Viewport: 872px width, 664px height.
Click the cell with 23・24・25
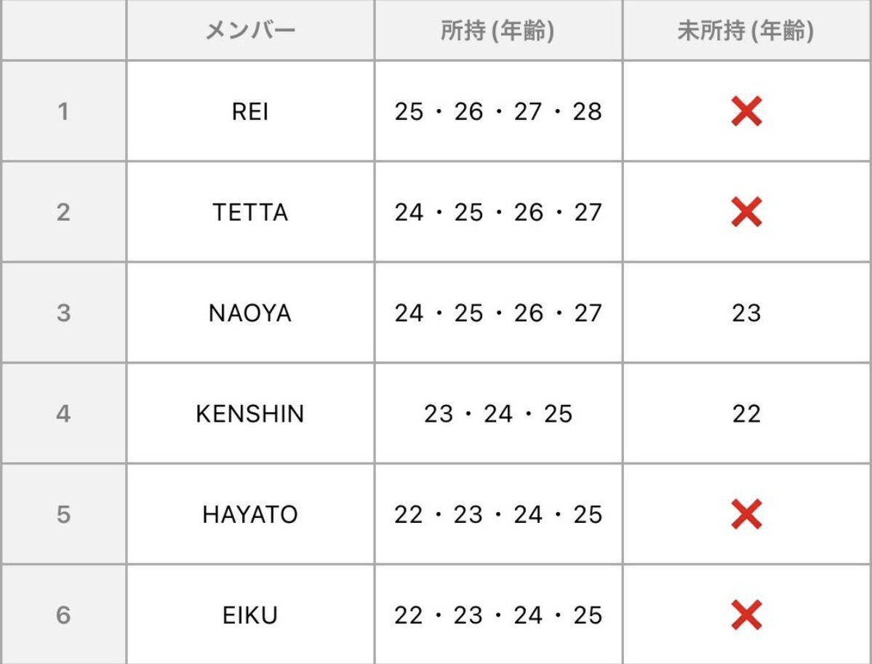(x=498, y=414)
